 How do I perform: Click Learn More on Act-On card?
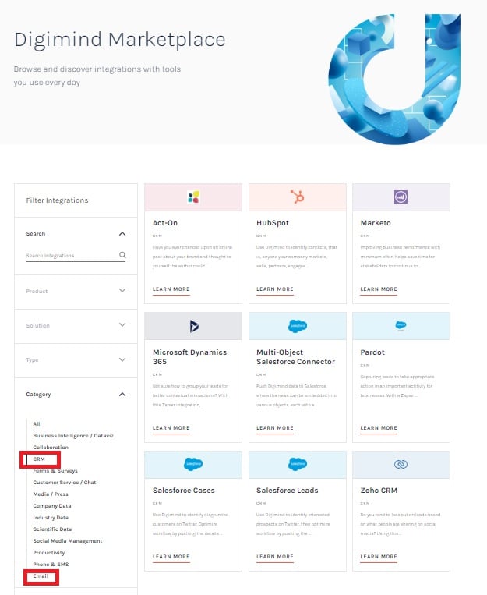pyautogui.click(x=171, y=289)
